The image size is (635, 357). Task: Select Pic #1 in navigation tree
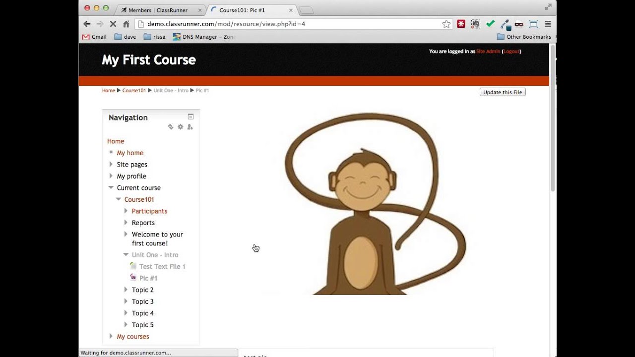coord(148,278)
